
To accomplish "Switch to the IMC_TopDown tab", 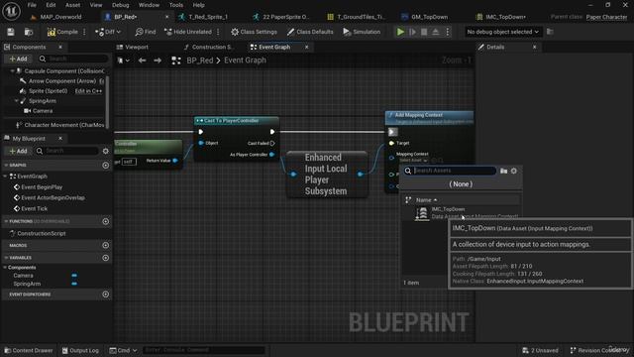I will [505, 17].
